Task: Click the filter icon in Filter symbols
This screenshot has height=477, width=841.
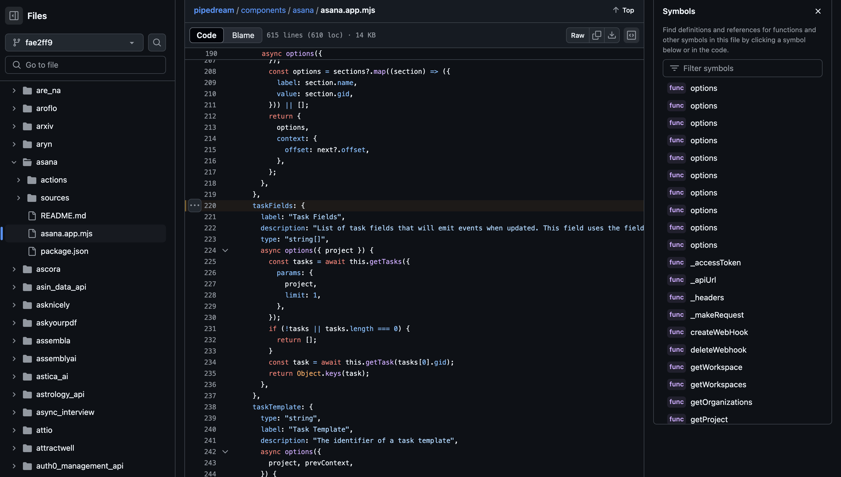Action: (674, 69)
